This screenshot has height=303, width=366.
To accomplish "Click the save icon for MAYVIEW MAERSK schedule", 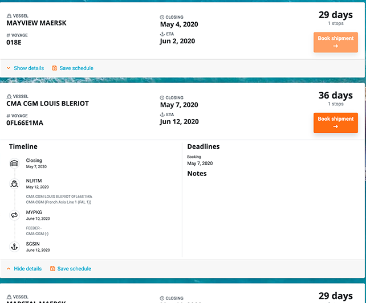I will click(x=55, y=68).
